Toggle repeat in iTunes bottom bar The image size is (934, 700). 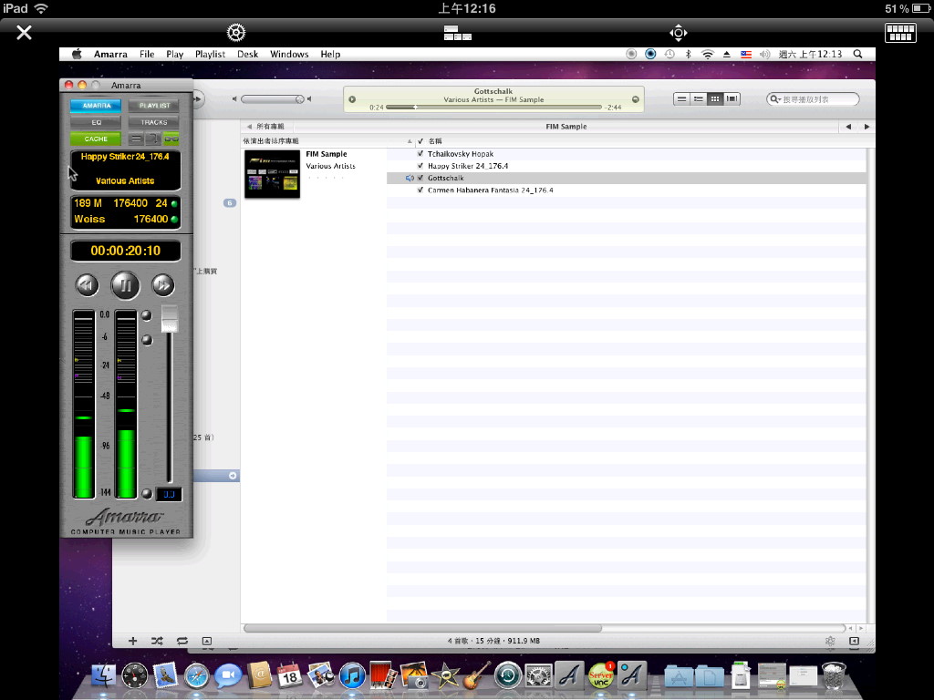pos(182,641)
